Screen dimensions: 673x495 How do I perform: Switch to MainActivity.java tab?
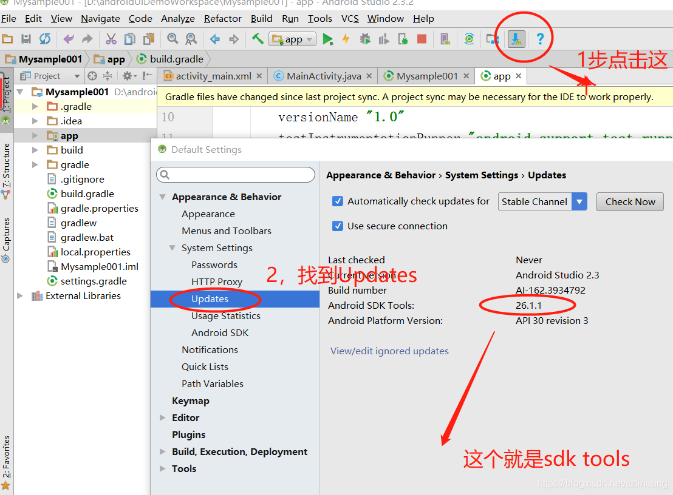(x=323, y=76)
